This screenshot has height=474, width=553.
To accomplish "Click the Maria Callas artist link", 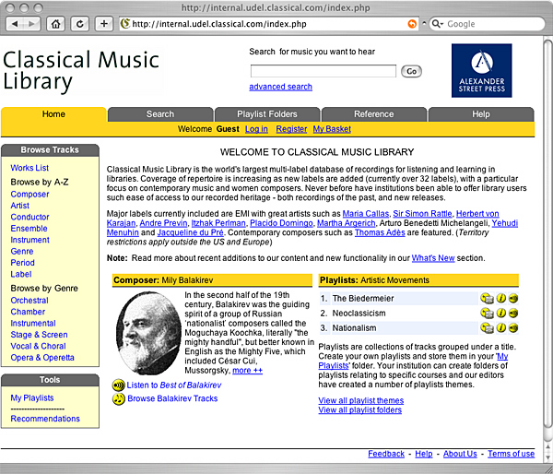I will (366, 214).
